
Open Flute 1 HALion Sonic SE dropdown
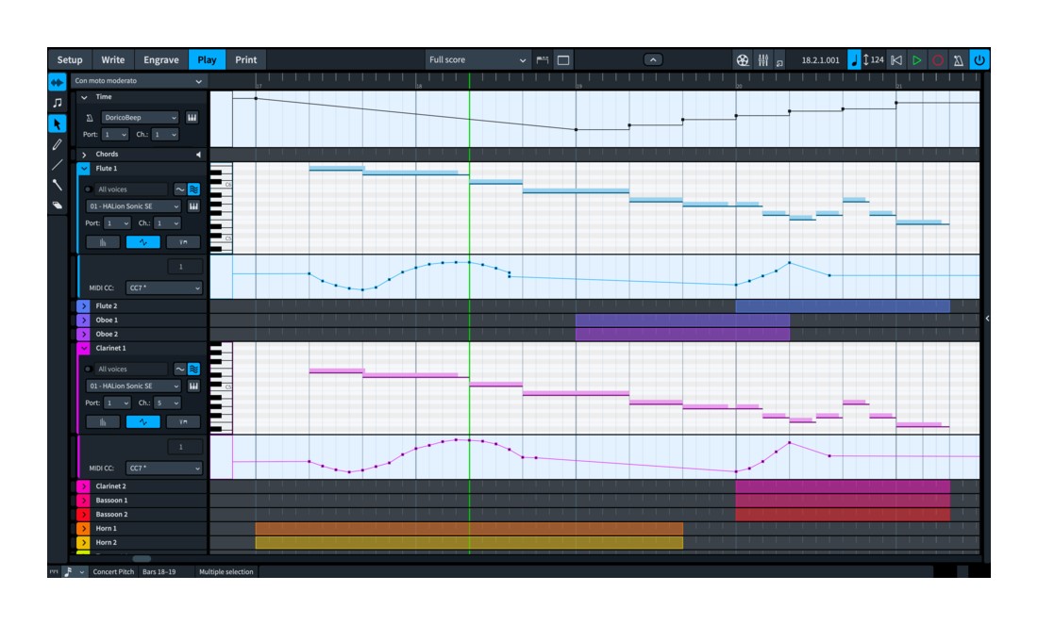(x=133, y=206)
